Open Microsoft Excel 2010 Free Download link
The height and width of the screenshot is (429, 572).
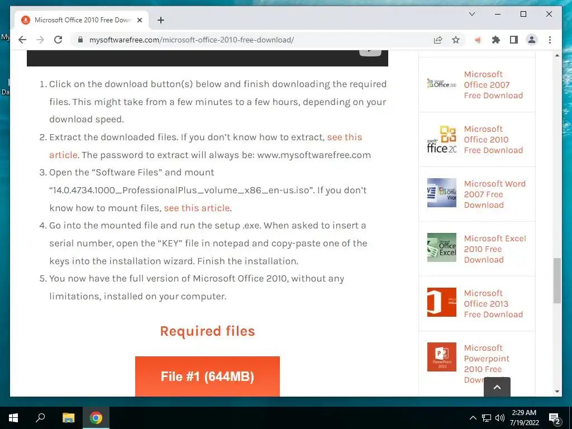click(x=495, y=249)
